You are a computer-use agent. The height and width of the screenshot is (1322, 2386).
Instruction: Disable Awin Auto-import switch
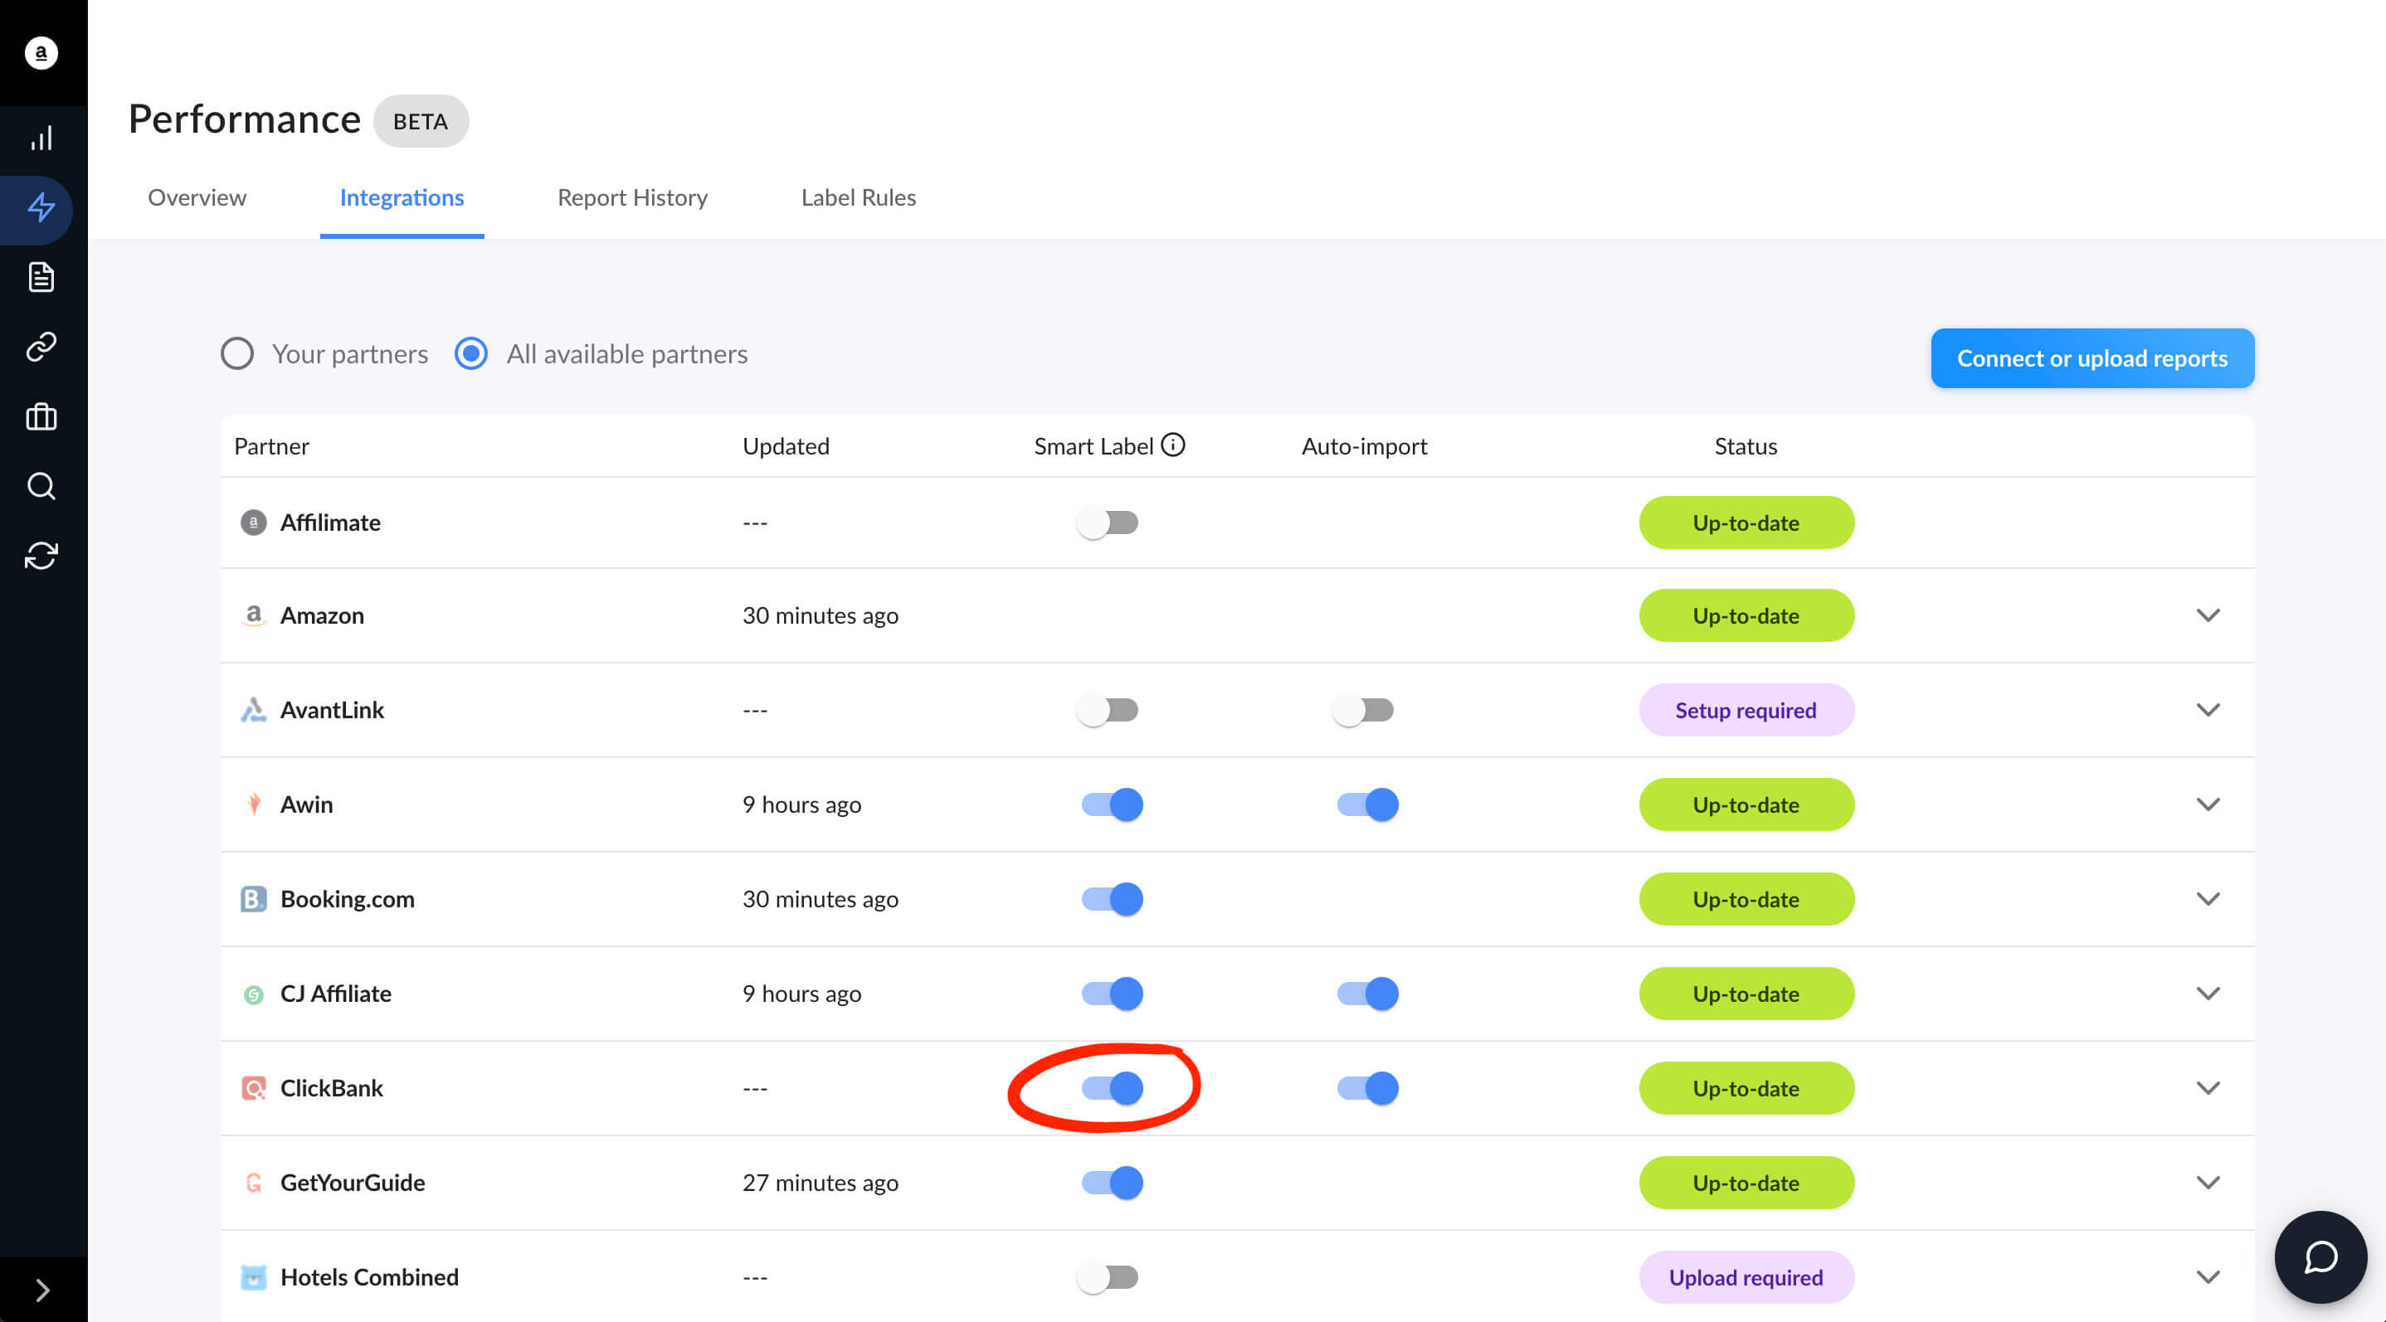click(1367, 804)
